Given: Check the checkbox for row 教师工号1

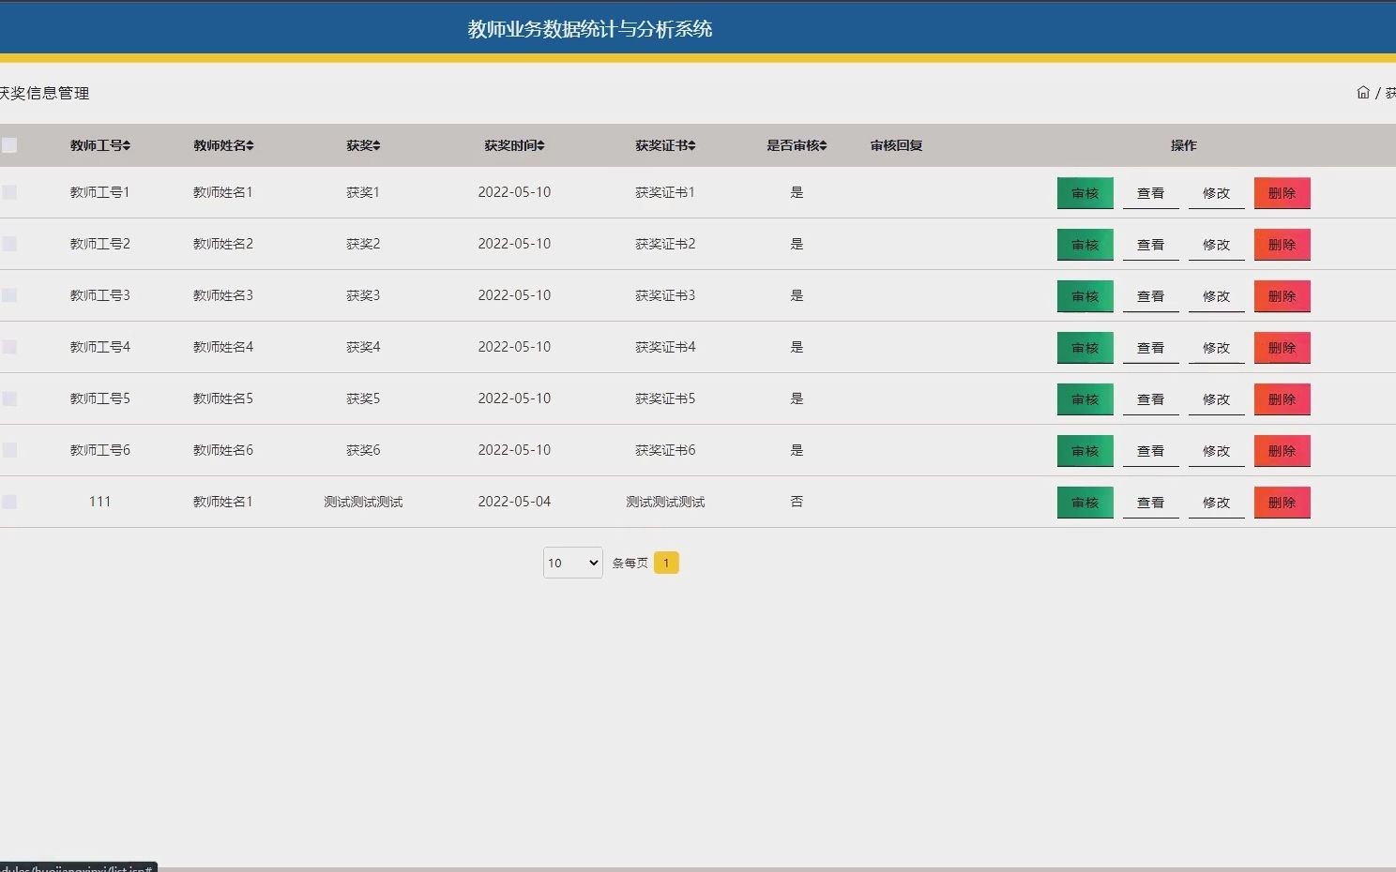Looking at the screenshot, I should (x=9, y=192).
